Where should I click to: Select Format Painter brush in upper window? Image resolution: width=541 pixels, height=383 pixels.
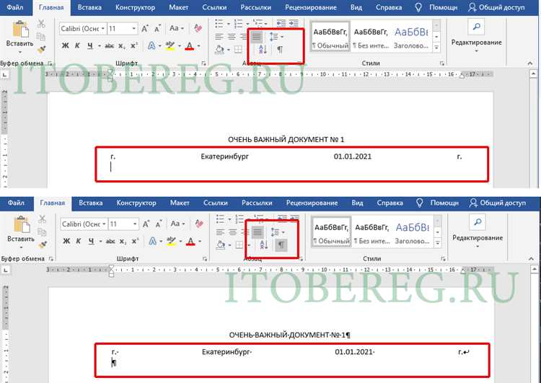[42, 50]
